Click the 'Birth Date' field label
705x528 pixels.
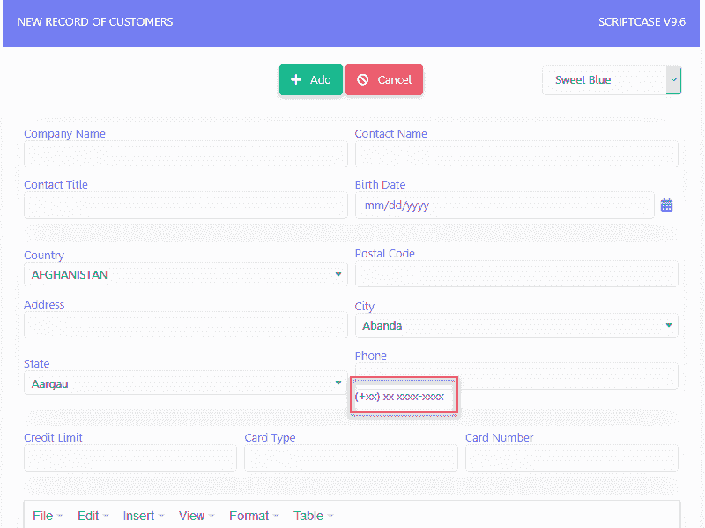tap(380, 185)
